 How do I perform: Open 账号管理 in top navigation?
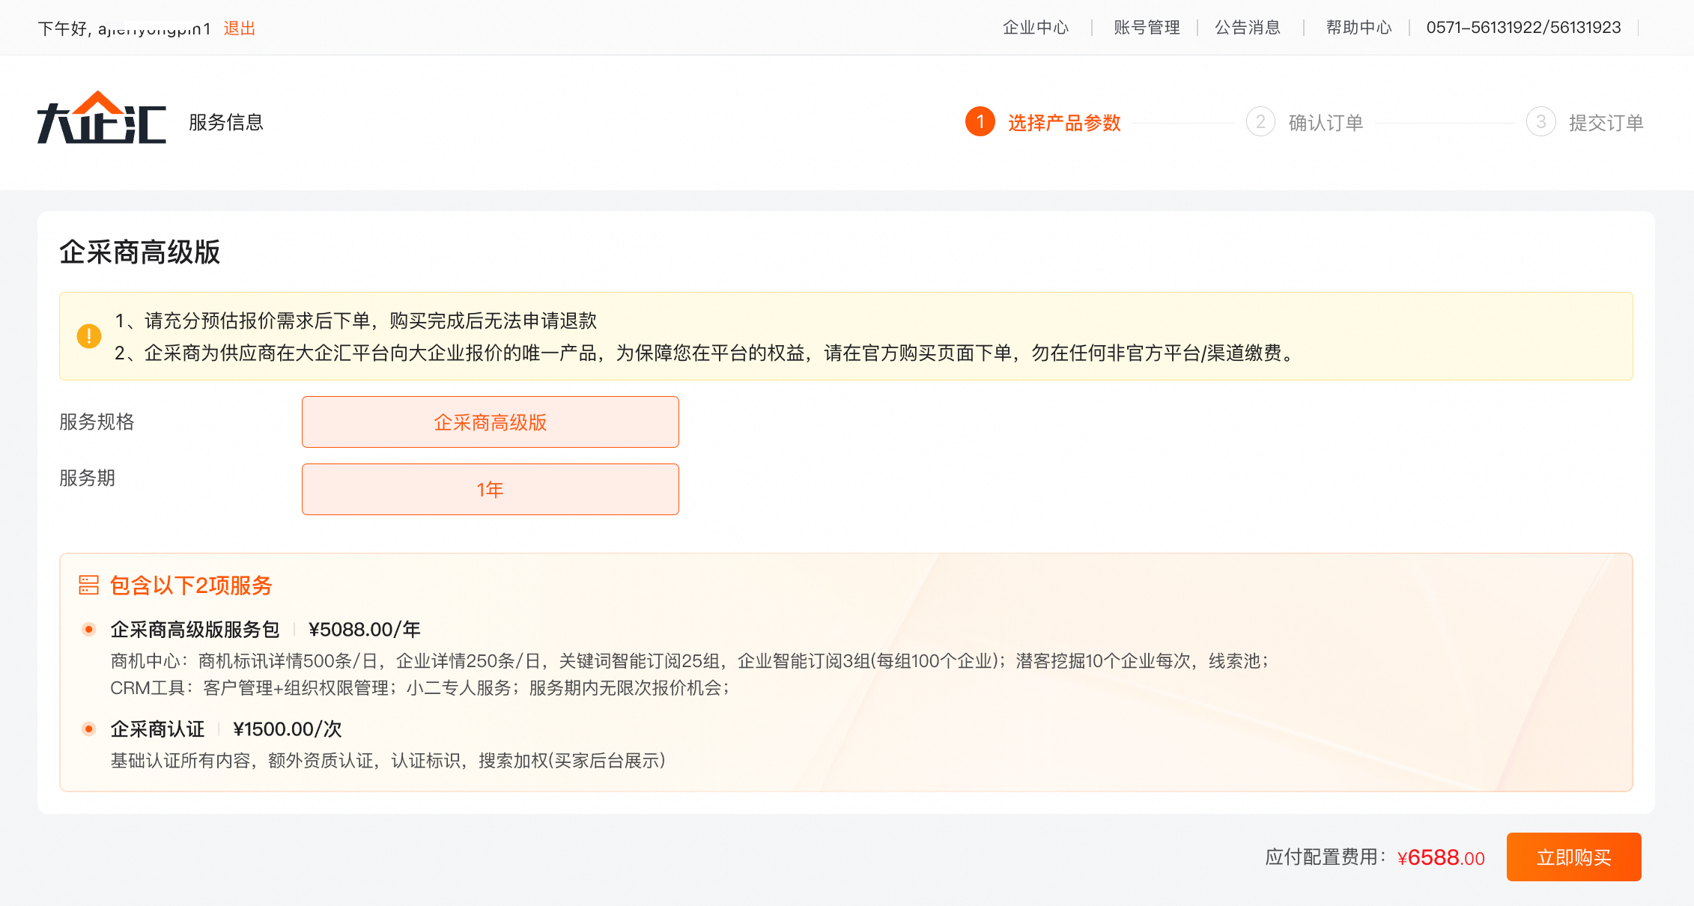point(1147,28)
